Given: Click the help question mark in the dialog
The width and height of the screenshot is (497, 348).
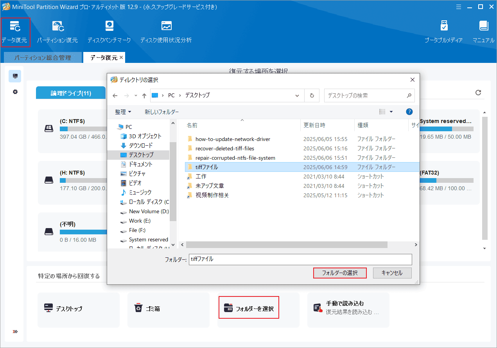Looking at the screenshot, I should (x=409, y=111).
